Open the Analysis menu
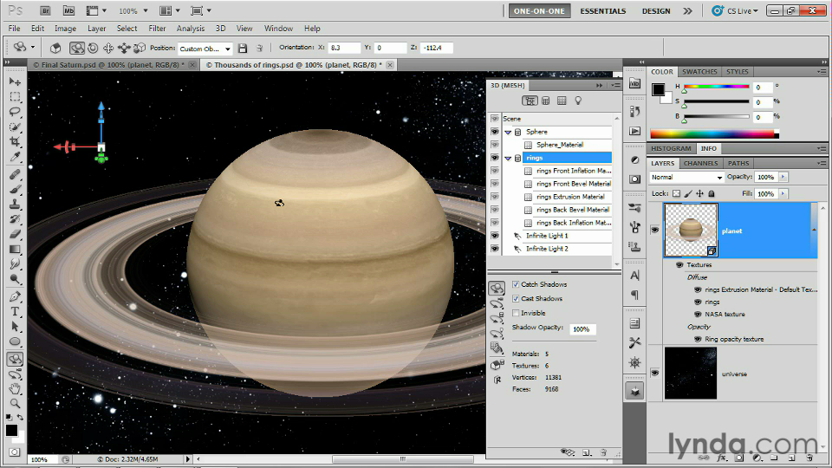The height and width of the screenshot is (468, 832). pos(190,29)
